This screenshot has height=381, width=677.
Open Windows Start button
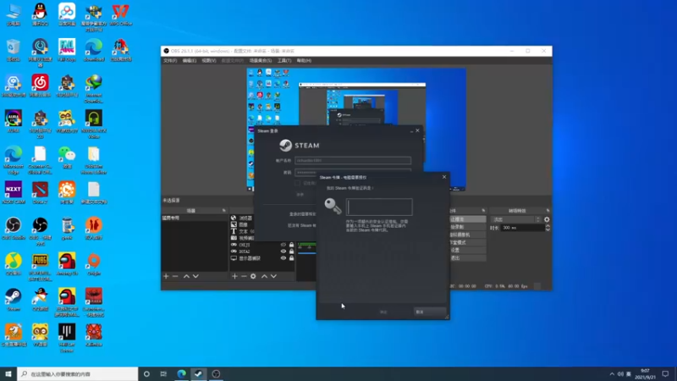tap(8, 374)
